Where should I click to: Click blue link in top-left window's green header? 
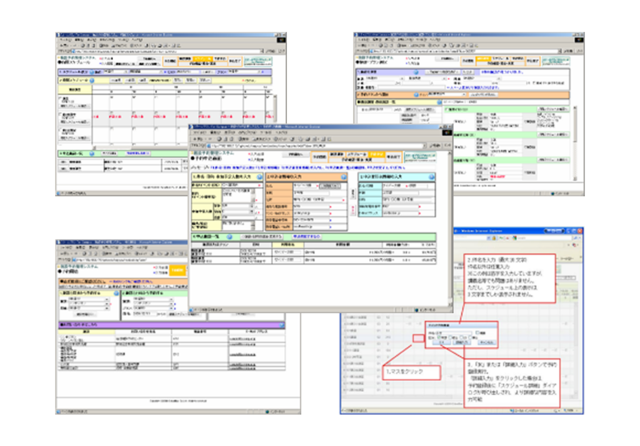coord(137,154)
